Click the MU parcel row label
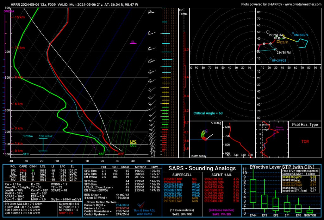Viewport: 324px width, 220px height. [x=13, y=180]
